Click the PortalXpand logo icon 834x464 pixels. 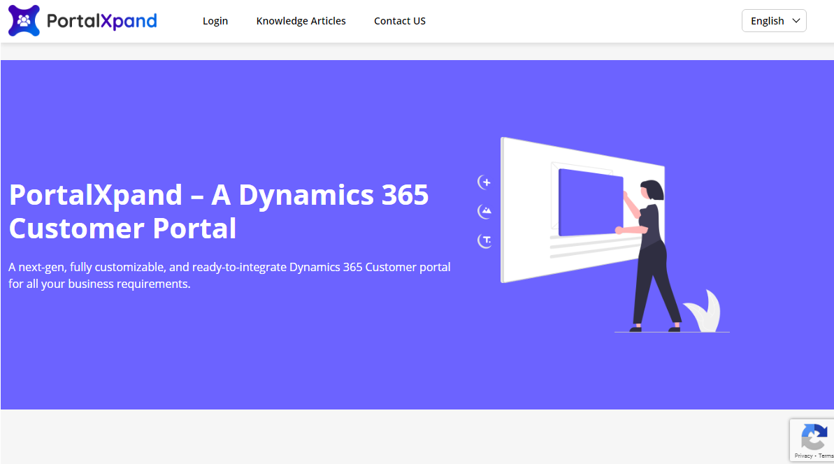(x=24, y=21)
